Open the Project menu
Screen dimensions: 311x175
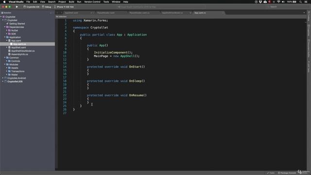tap(62, 2)
